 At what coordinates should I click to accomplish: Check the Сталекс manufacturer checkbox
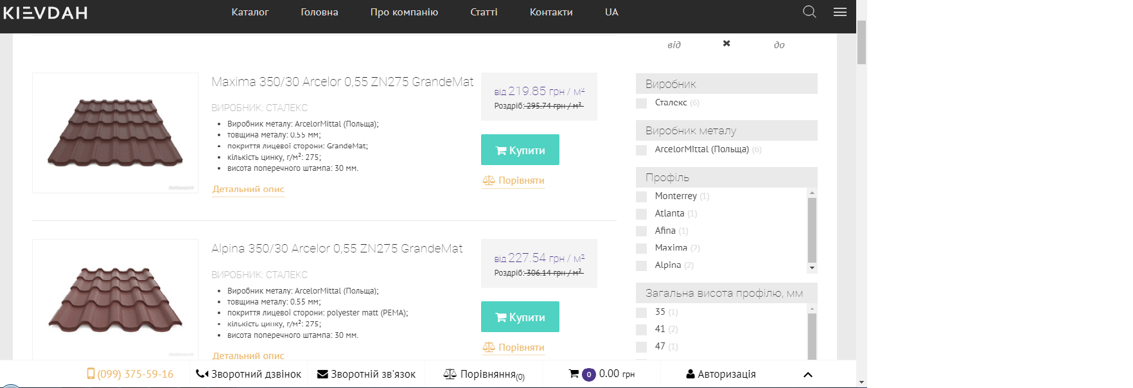[x=641, y=103]
